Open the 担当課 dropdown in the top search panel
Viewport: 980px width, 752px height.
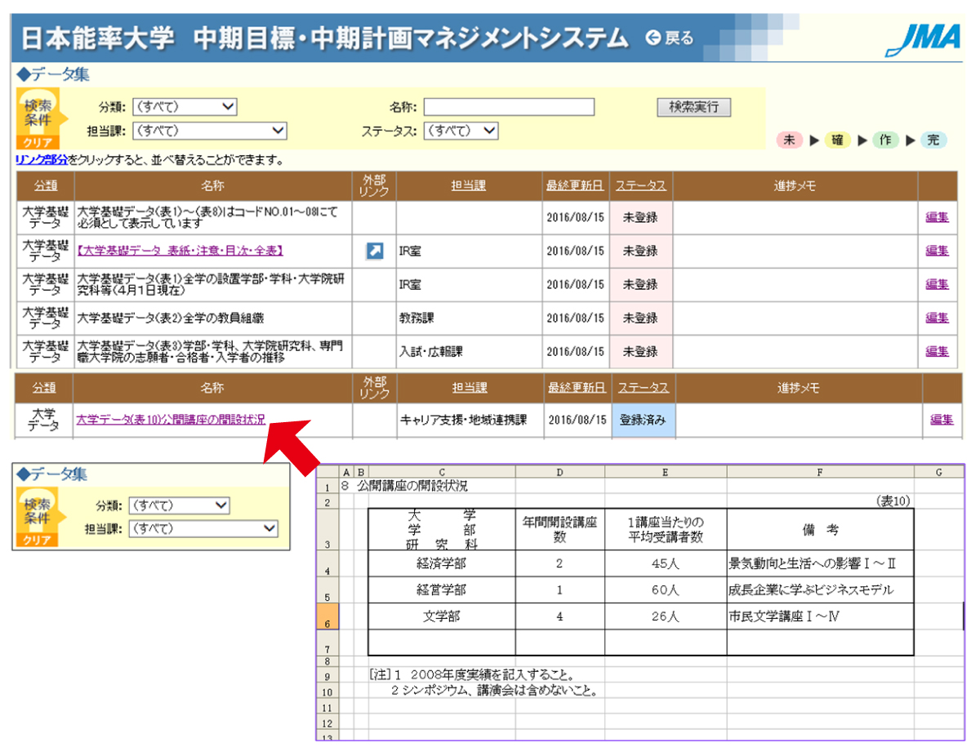209,130
